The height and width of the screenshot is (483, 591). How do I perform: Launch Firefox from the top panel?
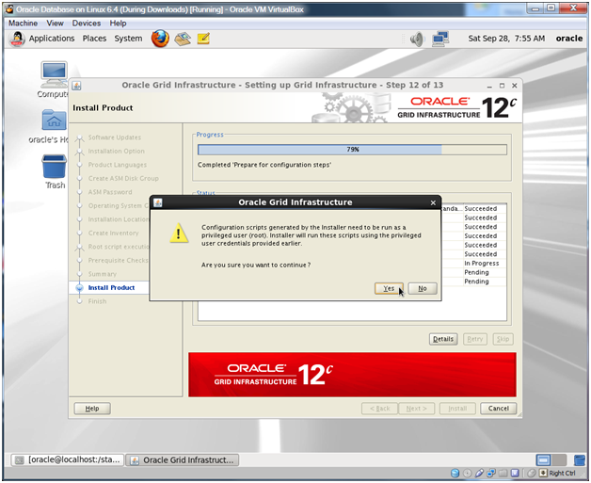tap(160, 39)
